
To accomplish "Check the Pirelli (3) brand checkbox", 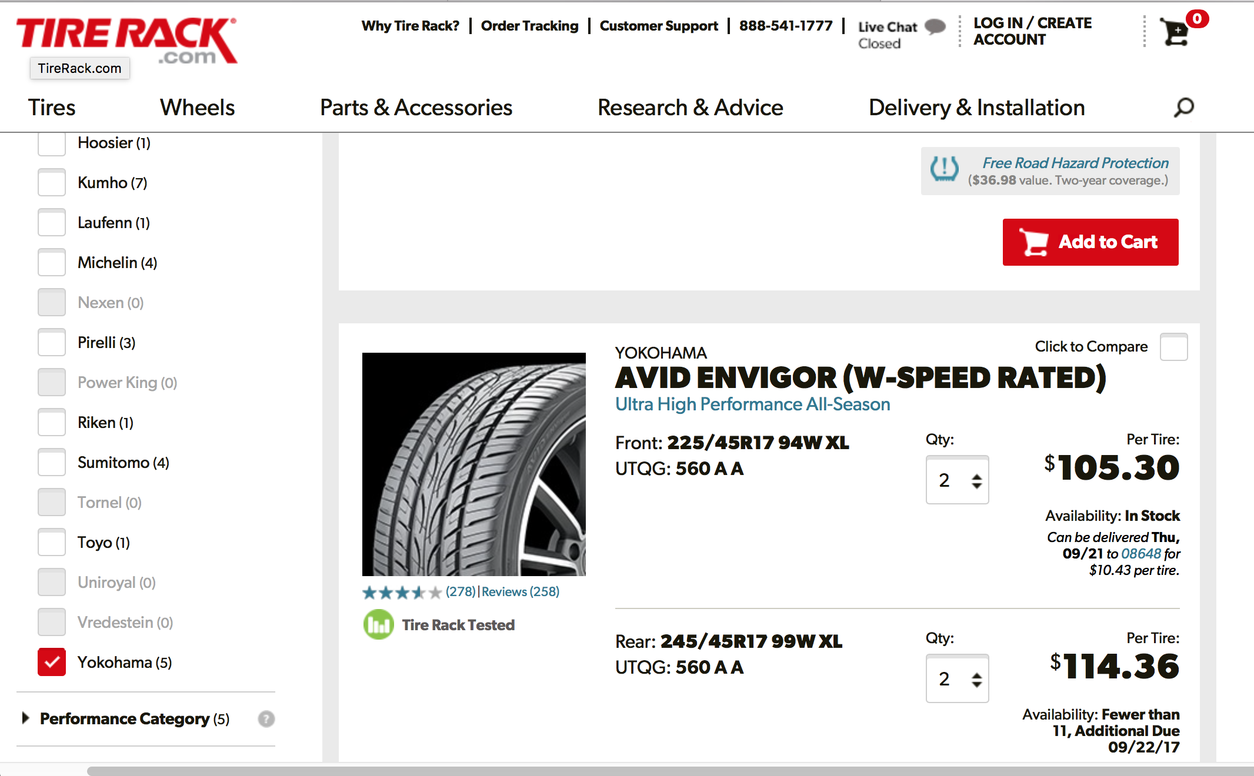I will coord(52,343).
